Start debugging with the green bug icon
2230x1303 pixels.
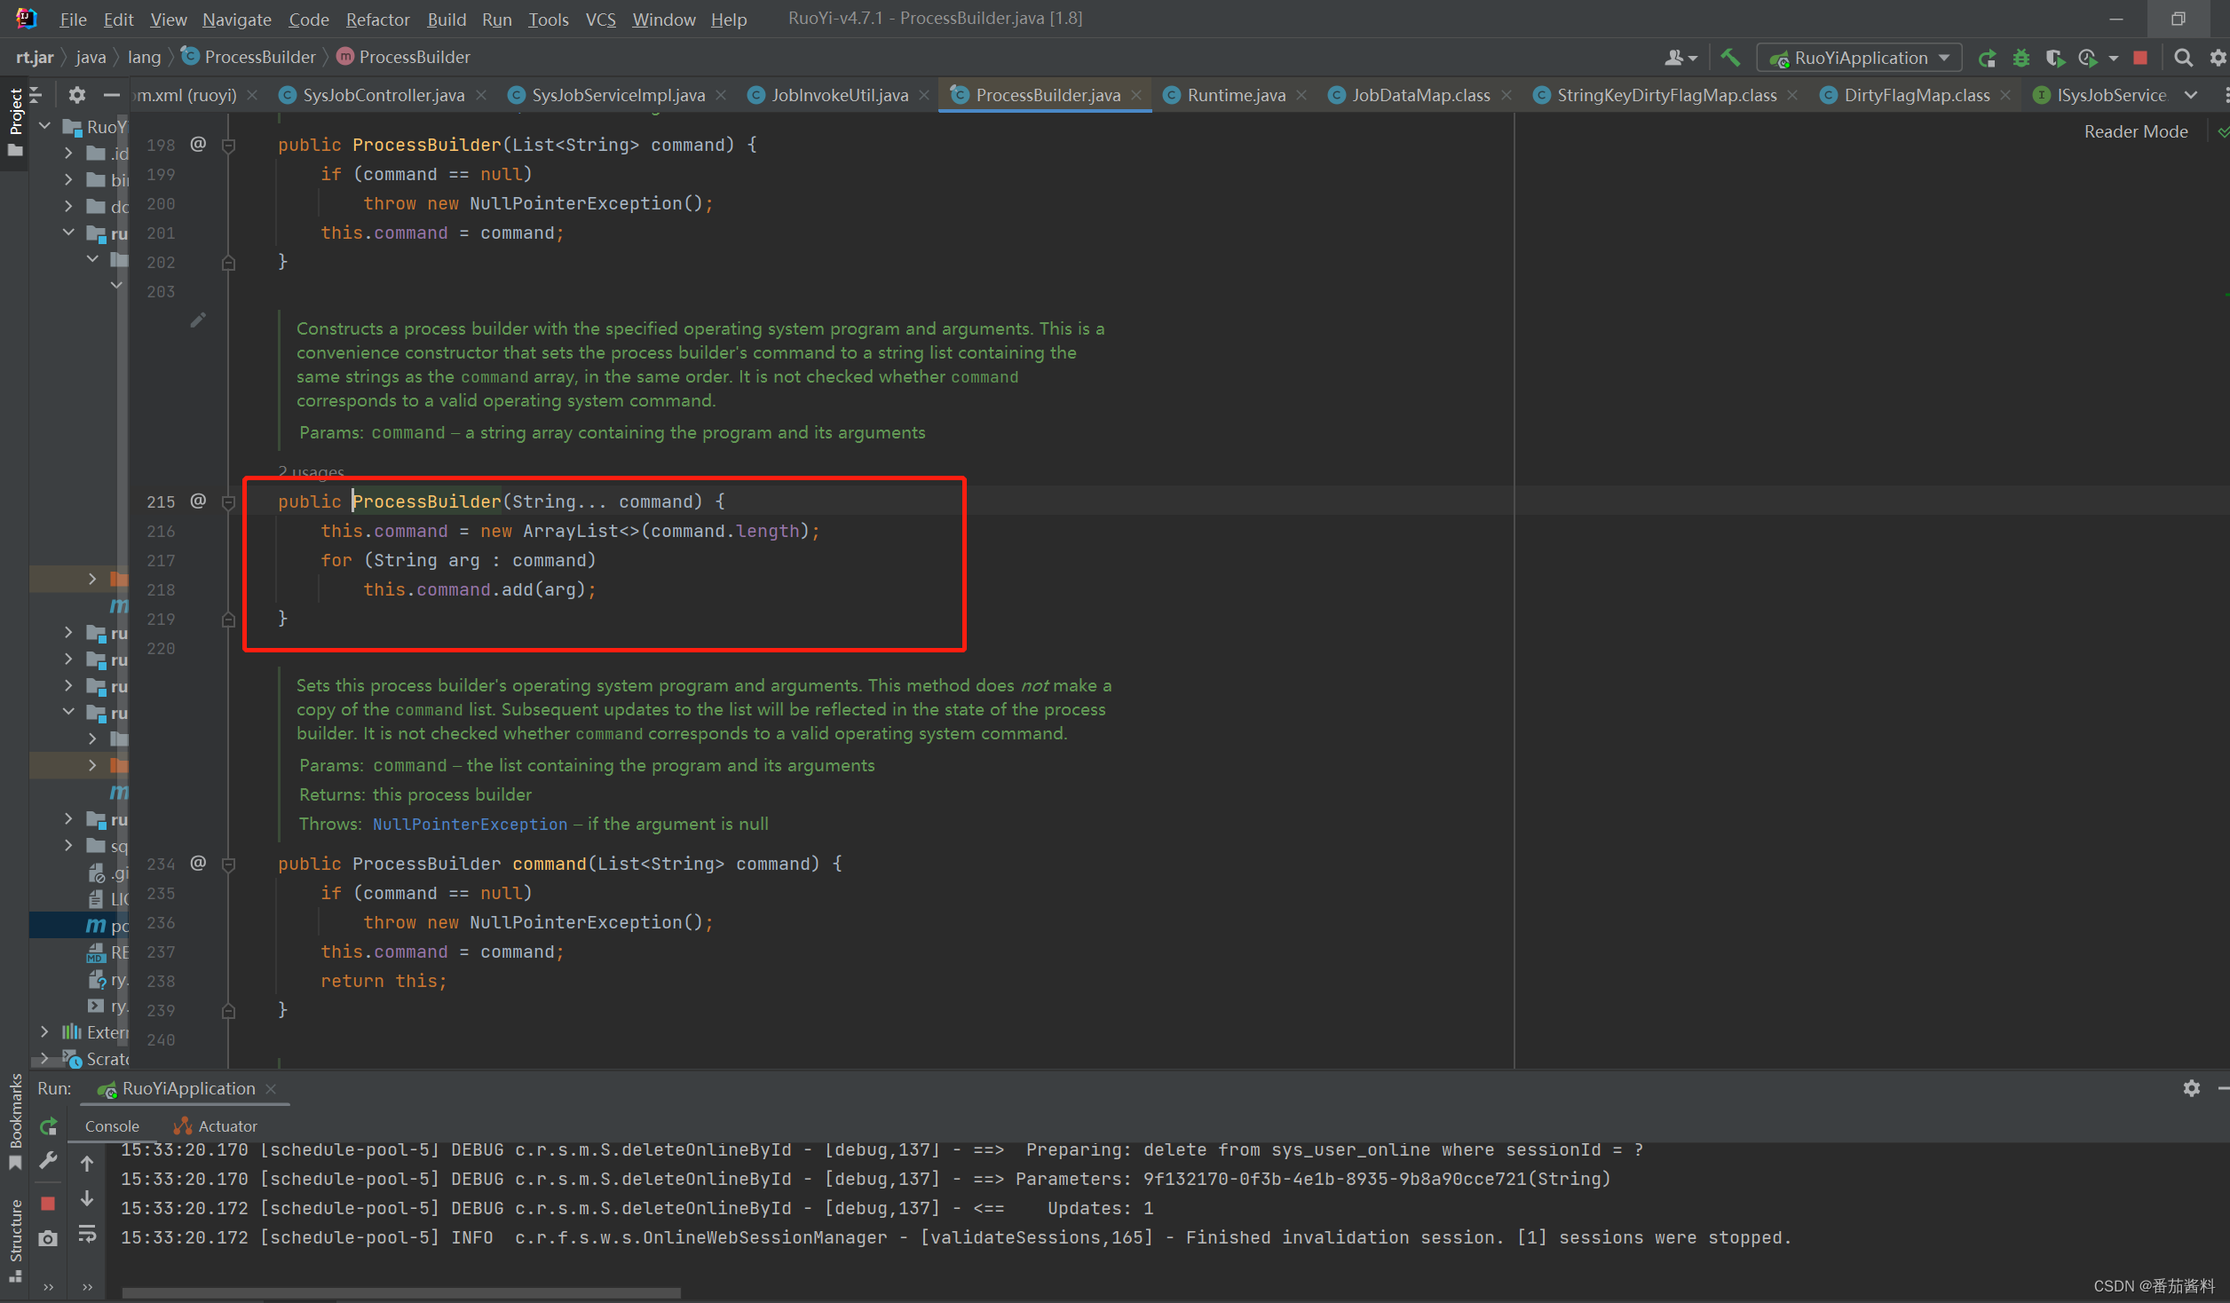tap(2021, 59)
